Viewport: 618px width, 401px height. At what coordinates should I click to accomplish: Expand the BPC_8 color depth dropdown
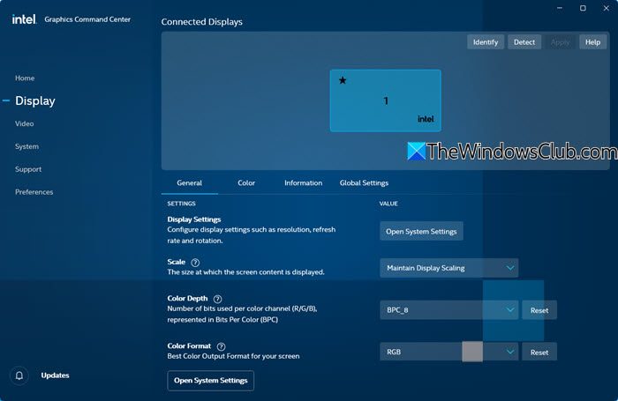point(448,310)
